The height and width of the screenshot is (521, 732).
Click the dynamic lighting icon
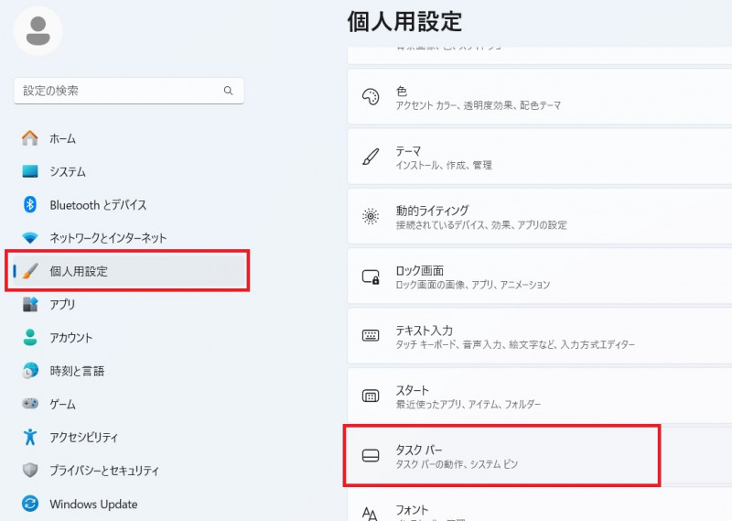(371, 216)
